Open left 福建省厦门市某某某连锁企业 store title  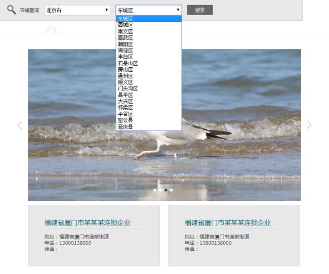pyautogui.click(x=87, y=222)
